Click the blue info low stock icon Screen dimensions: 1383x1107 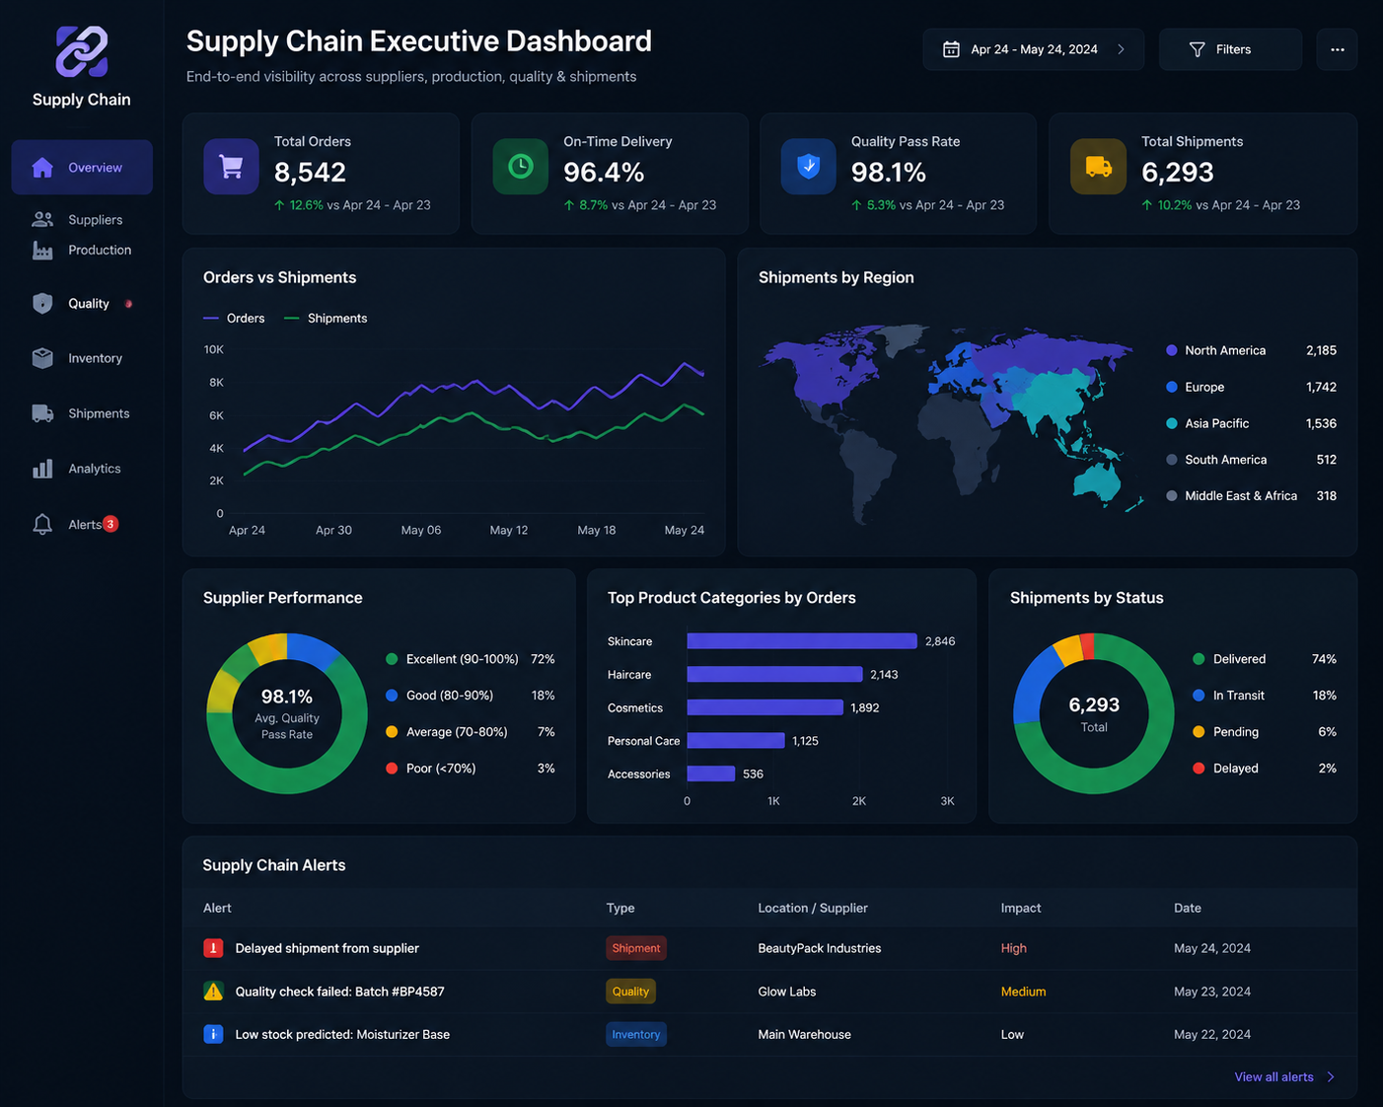(213, 1034)
